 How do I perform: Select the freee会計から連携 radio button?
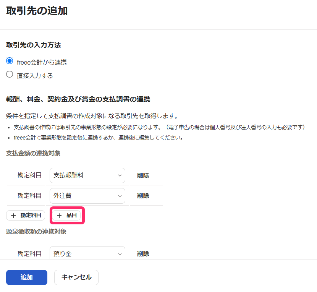point(10,61)
